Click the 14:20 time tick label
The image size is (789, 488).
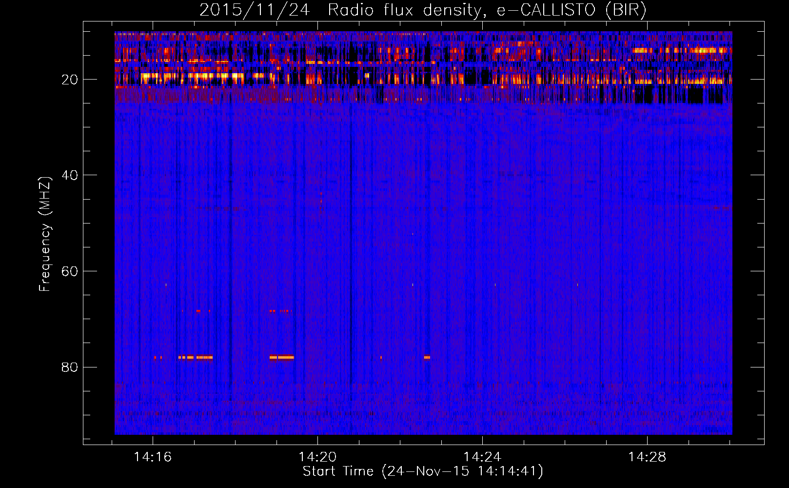tap(317, 457)
